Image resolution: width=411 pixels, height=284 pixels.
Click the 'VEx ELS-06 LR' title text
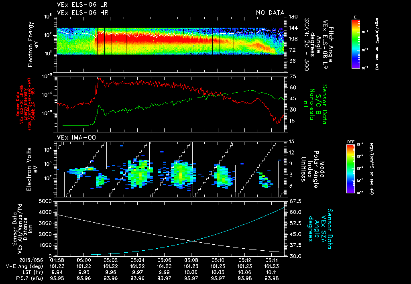click(82, 5)
